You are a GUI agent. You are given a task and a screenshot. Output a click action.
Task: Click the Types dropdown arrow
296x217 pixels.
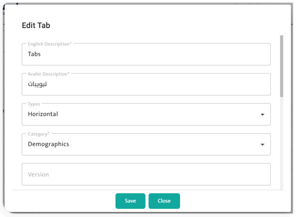click(262, 115)
